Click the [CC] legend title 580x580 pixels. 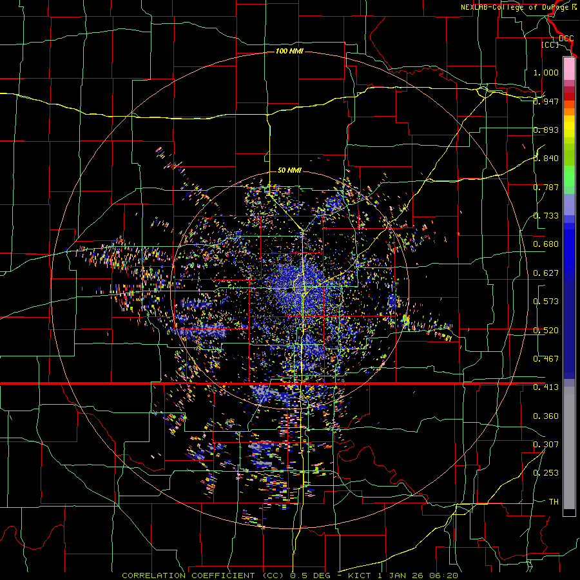pos(550,44)
